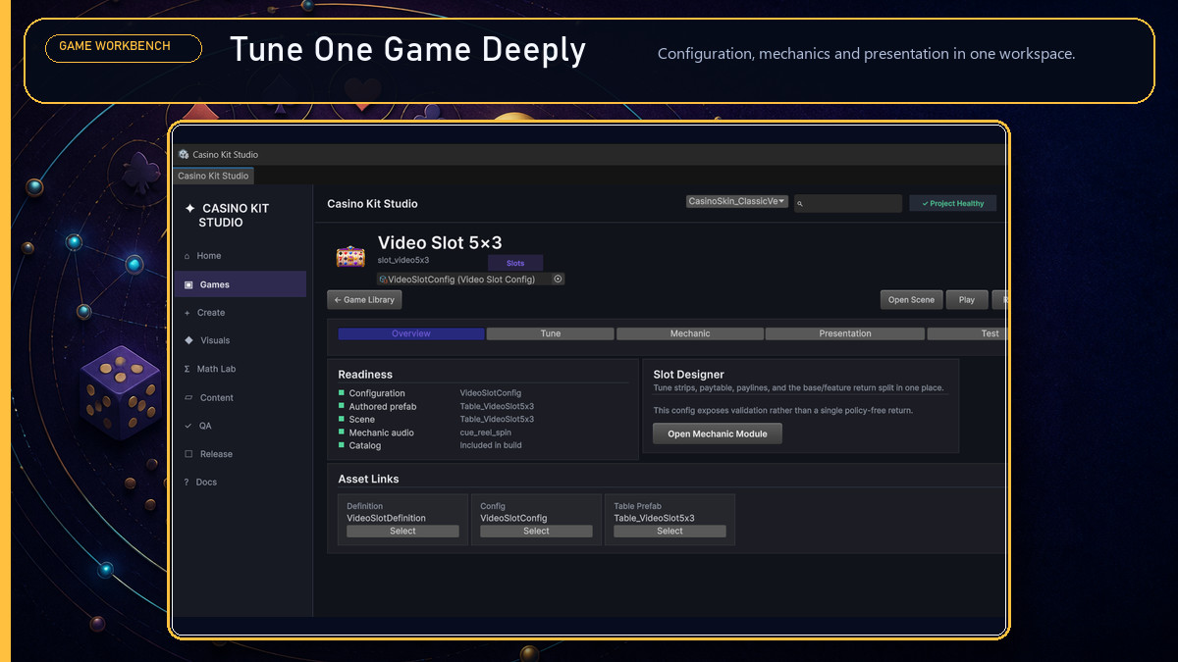Screen dimensions: 1178x662
Task: Click the Catalog readiness row
Action: [482, 445]
